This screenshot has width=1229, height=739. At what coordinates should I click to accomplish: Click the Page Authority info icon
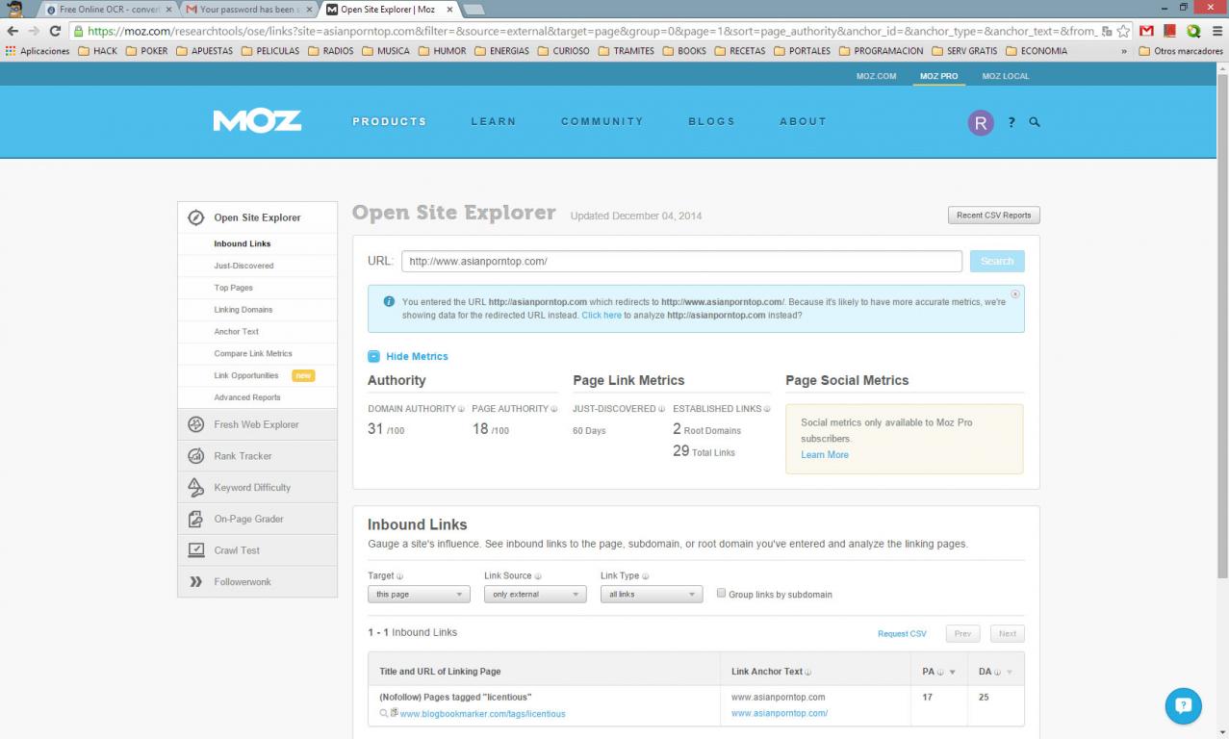point(554,409)
